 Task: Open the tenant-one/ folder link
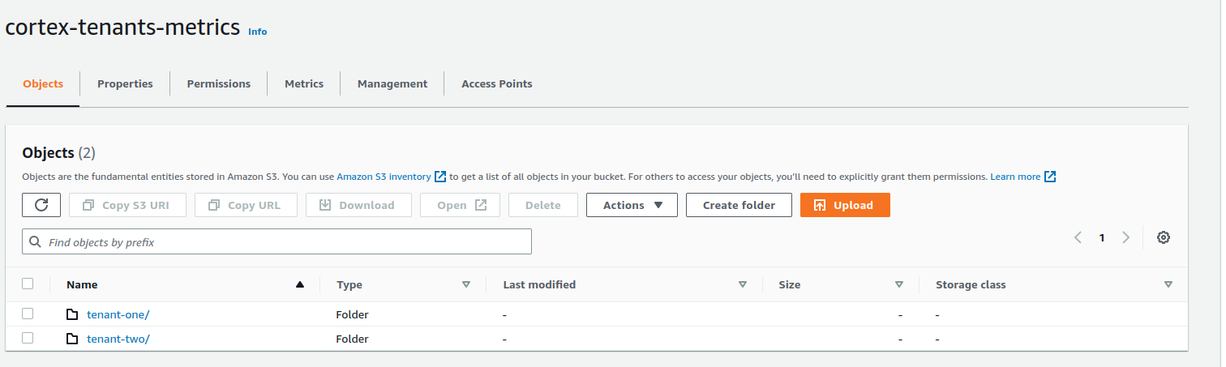118,314
